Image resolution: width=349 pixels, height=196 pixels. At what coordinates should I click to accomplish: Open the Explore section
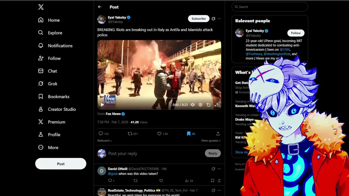coord(50,33)
